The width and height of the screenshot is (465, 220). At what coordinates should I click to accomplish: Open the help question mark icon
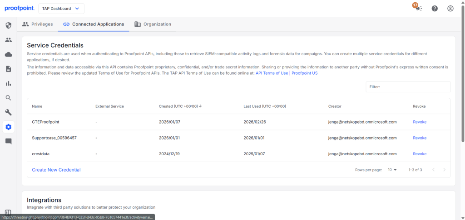click(435, 9)
